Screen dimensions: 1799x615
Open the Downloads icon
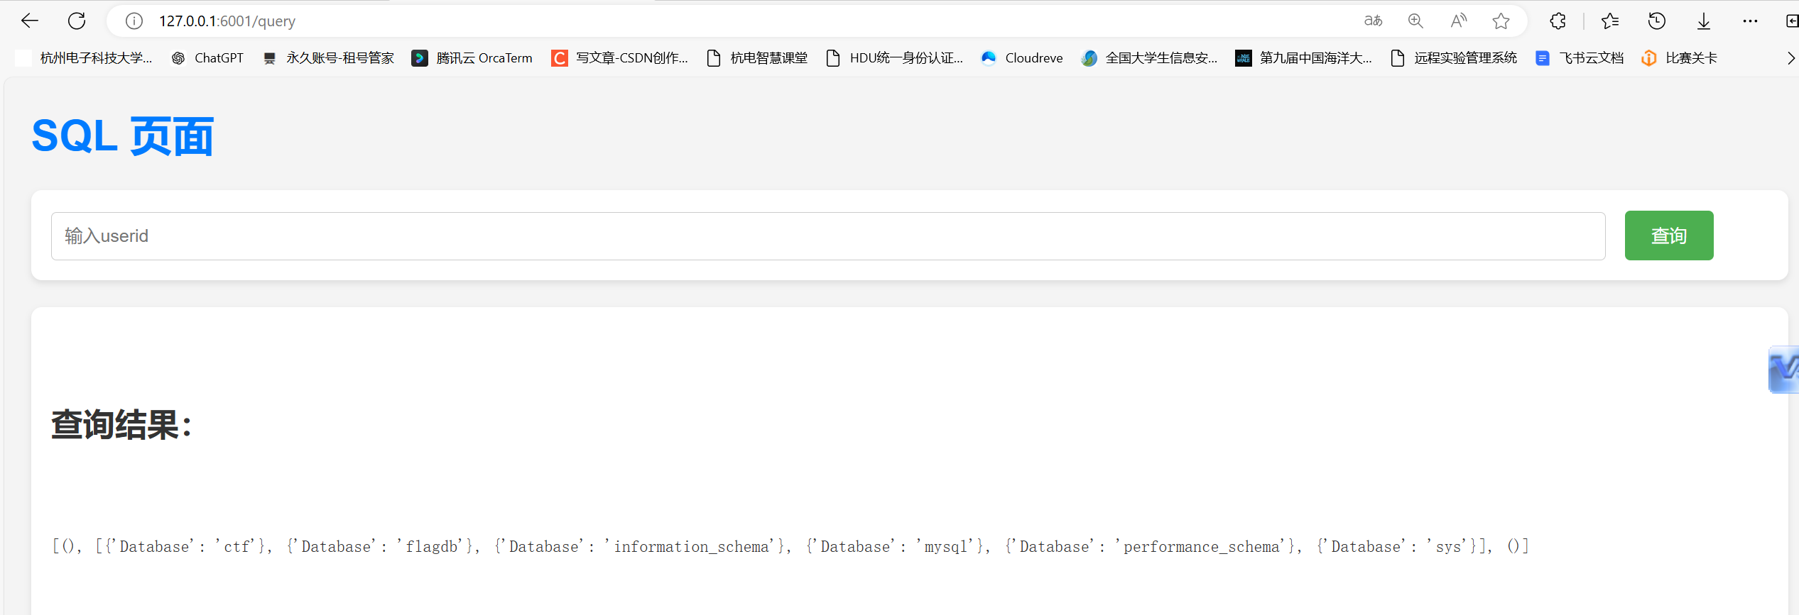1704,21
